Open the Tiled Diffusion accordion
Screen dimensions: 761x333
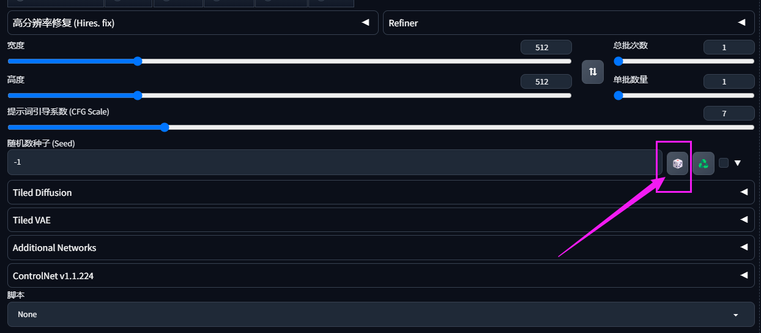[381, 192]
